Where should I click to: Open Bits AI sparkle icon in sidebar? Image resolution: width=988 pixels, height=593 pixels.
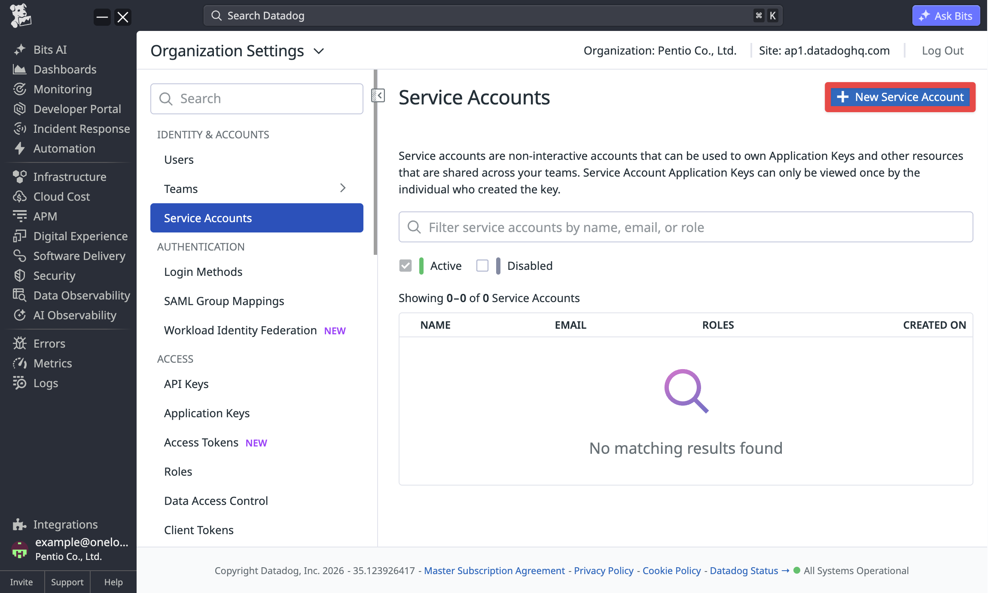(20, 50)
